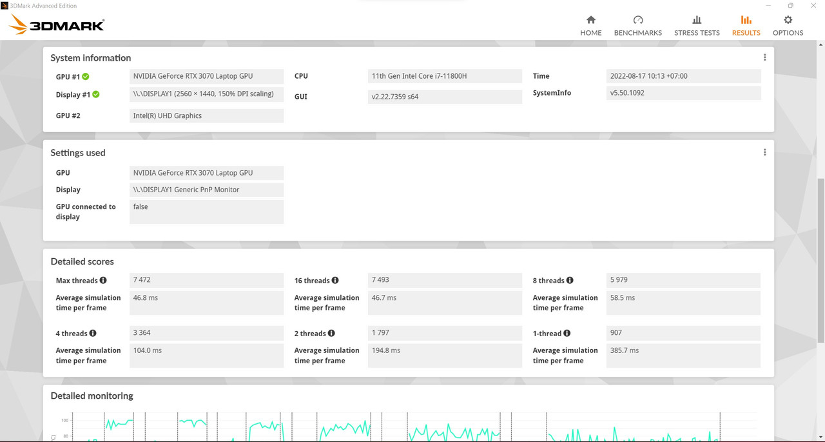Show info for 8 threads
This screenshot has height=442, width=825.
[x=570, y=280]
